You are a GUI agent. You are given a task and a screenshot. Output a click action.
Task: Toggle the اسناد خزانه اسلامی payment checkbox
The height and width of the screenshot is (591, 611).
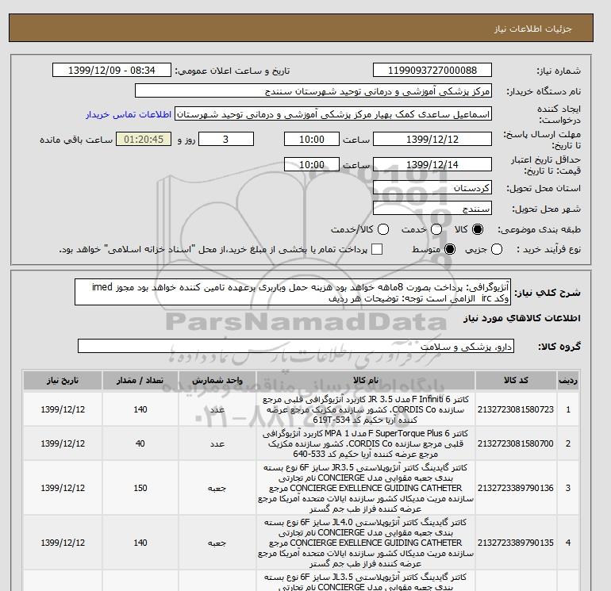click(x=377, y=249)
